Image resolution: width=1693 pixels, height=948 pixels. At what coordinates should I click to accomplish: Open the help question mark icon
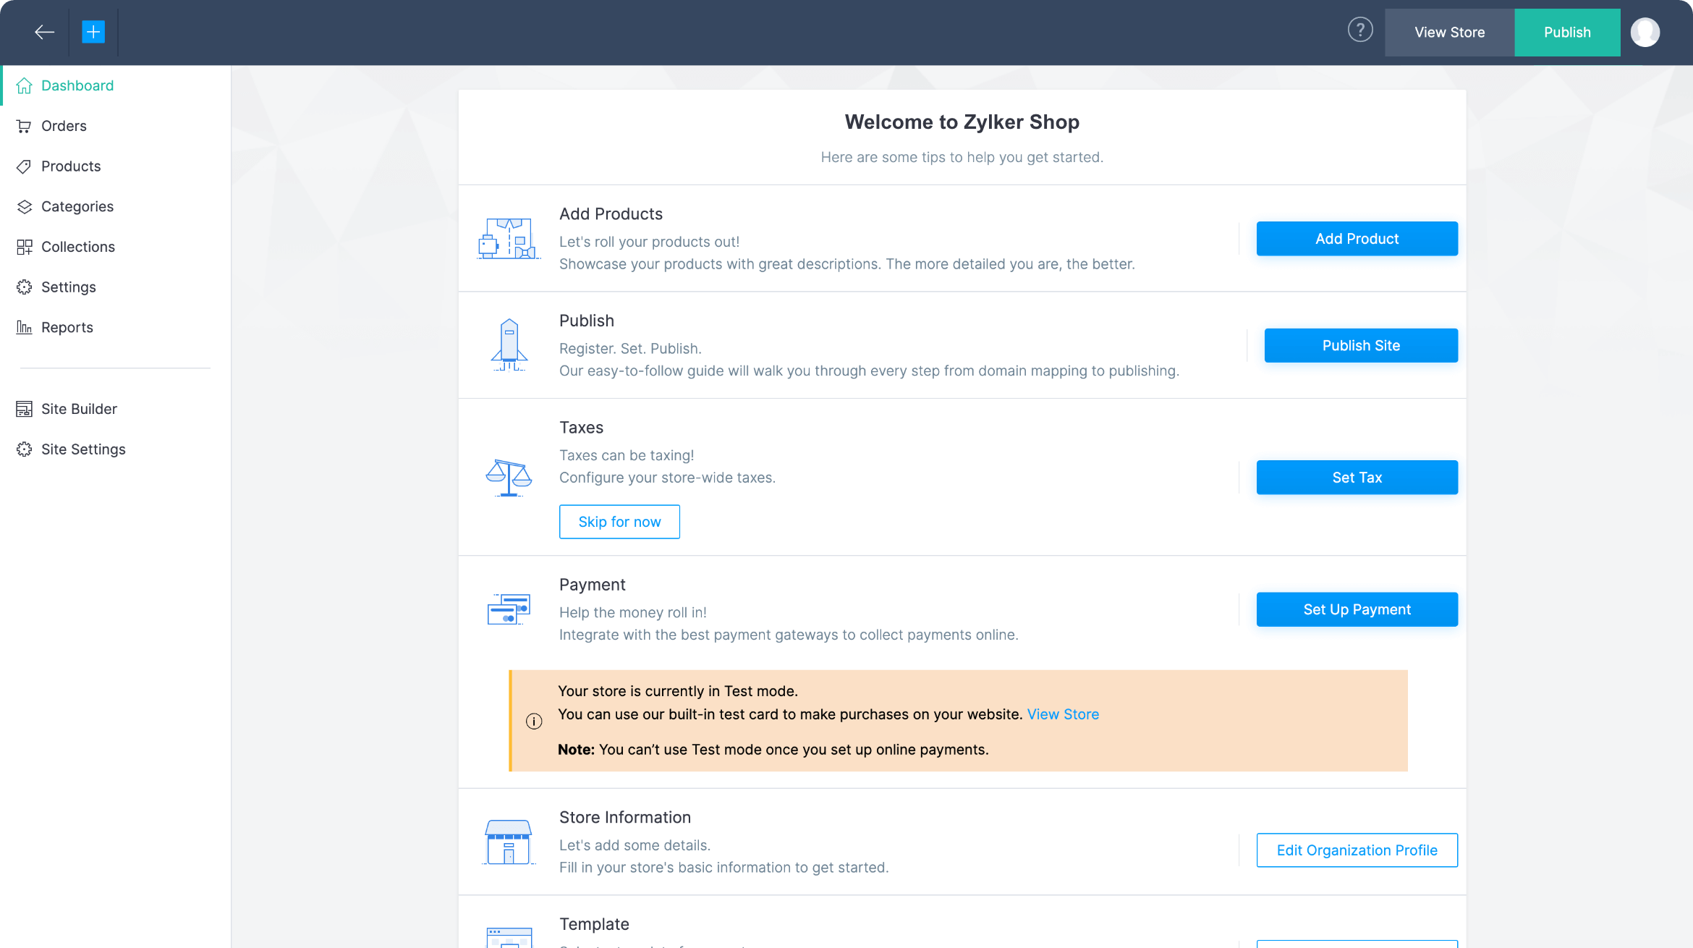[x=1360, y=30]
